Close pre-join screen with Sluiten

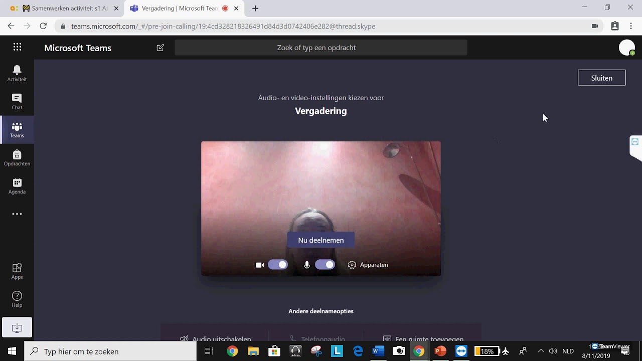[602, 78]
